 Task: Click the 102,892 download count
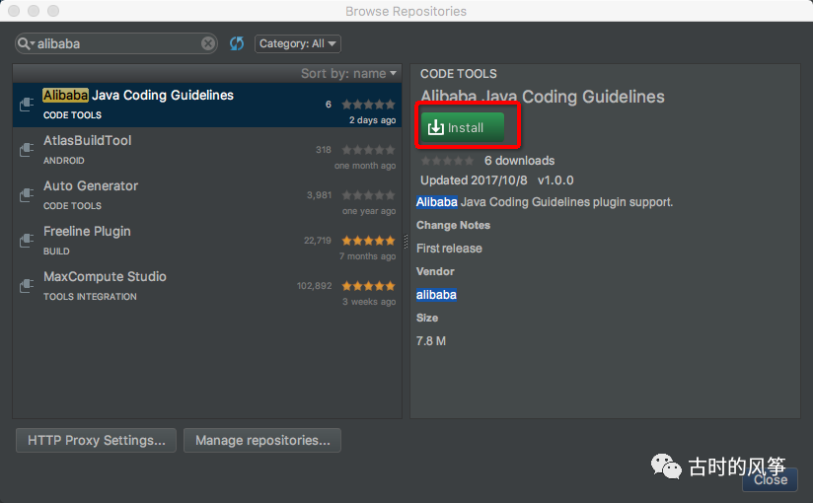314,286
